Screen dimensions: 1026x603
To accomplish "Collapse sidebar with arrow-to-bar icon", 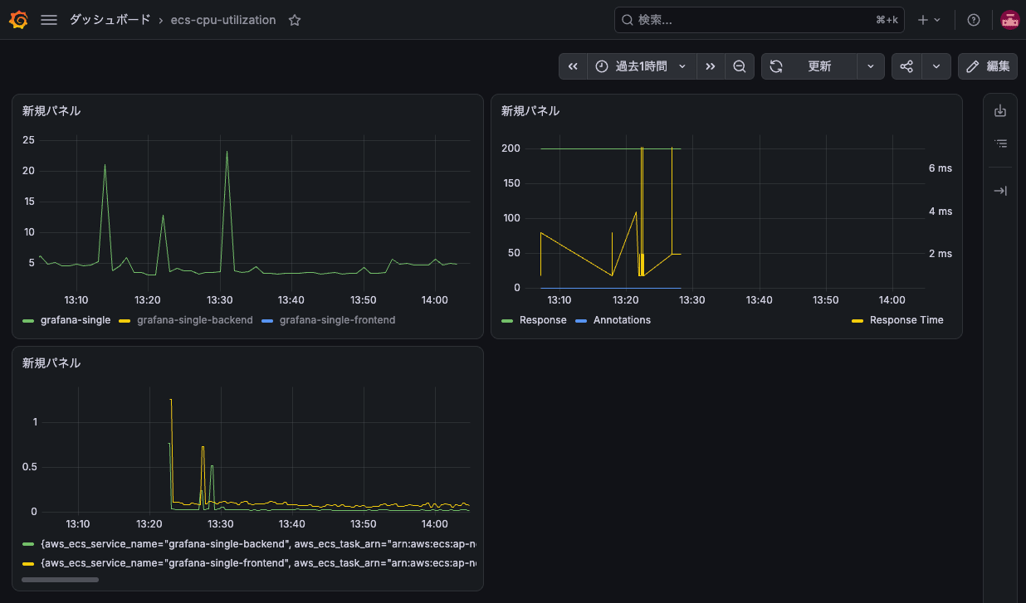I will click(x=1000, y=191).
